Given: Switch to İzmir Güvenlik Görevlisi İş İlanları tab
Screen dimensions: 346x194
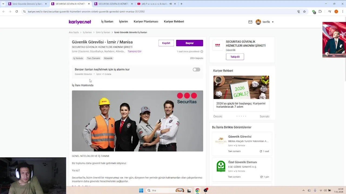Looking at the screenshot, I should 28,4.
